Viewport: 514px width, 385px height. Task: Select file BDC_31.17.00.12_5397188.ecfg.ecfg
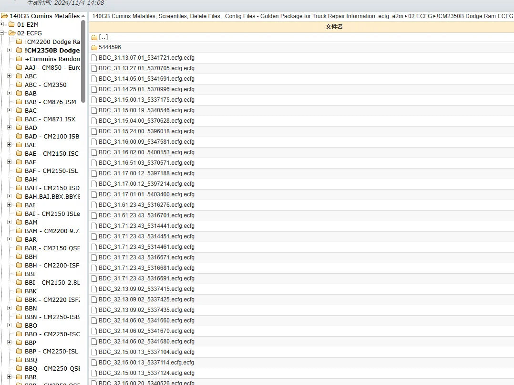(x=146, y=173)
